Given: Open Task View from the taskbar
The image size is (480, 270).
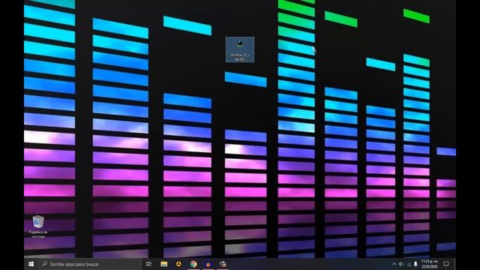Looking at the screenshot, I should coord(148,264).
